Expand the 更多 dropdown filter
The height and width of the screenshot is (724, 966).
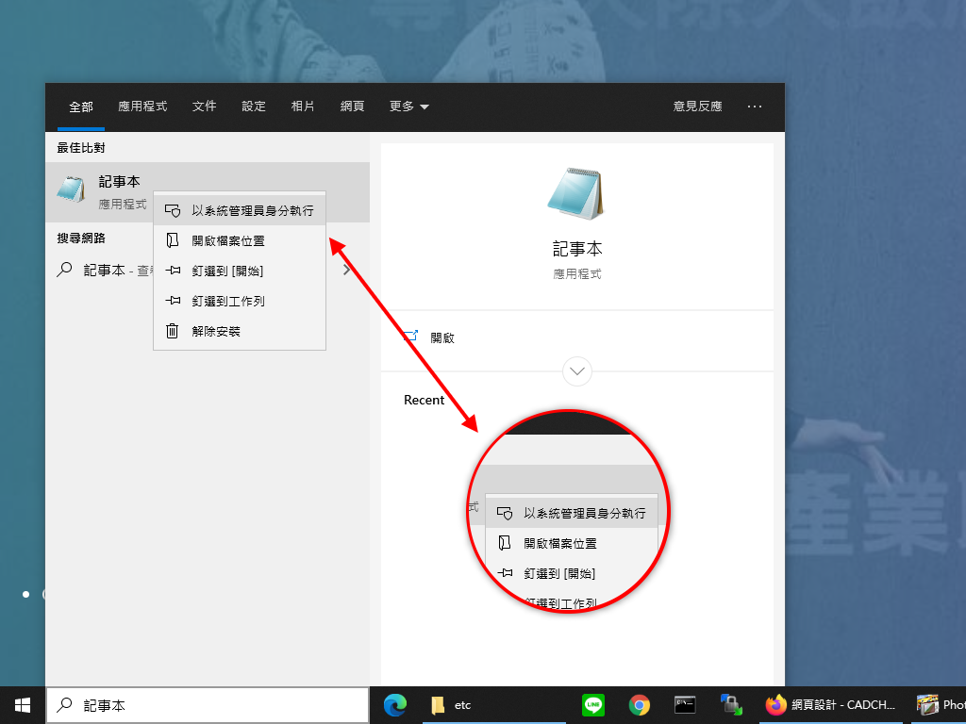[408, 107]
